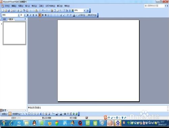Click the Save icon in the toolbar
The height and width of the screenshot is (128, 169).
tap(8, 10)
